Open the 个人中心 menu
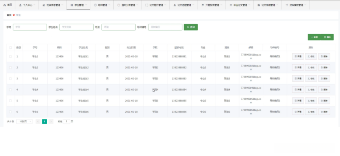Image resolution: width=340 pixels, height=156 pixels. click(27, 5)
